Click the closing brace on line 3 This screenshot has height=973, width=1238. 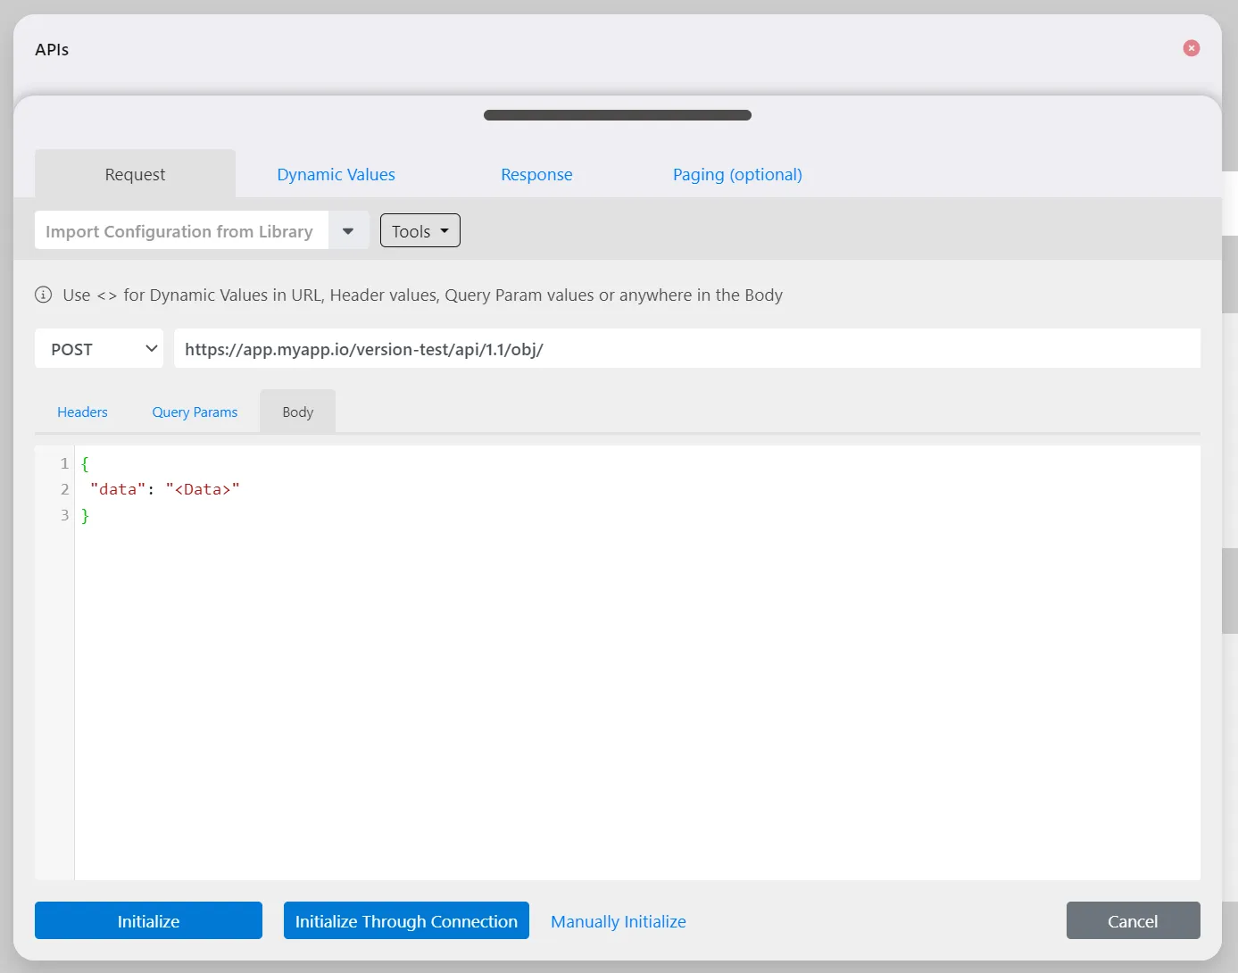tap(85, 515)
